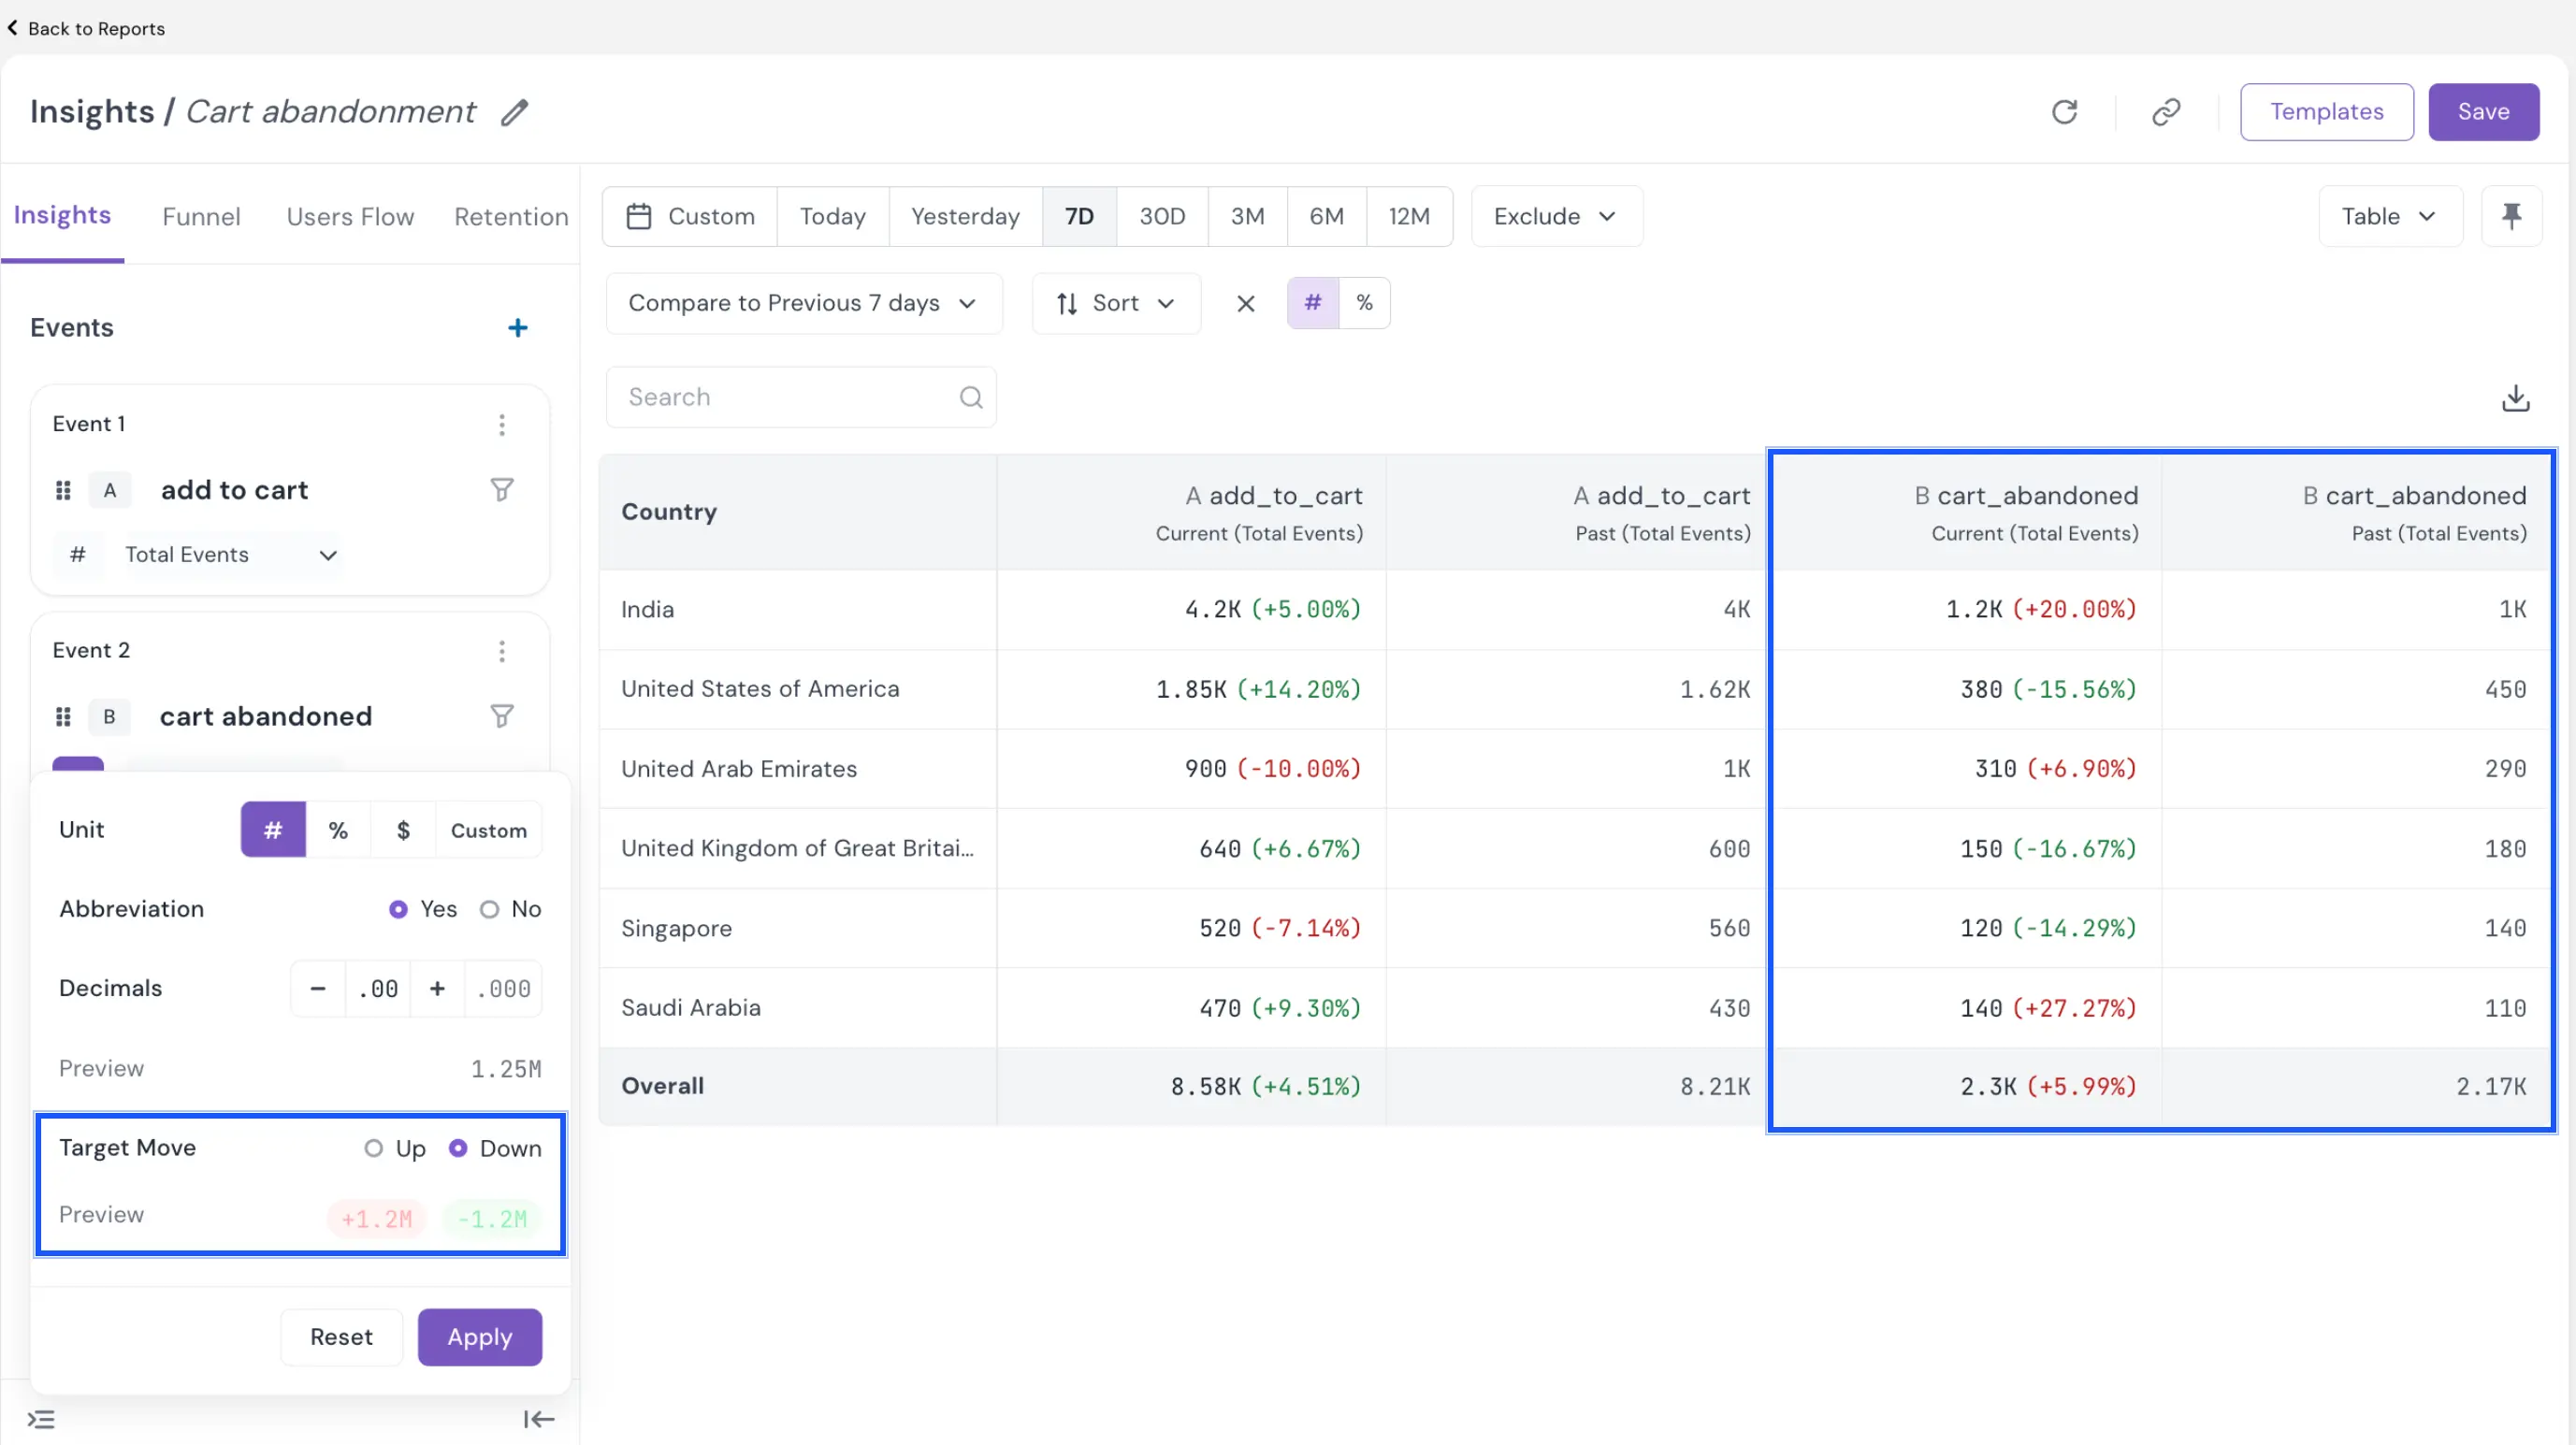Open the Compare to Previous 7 days dropdown

tap(804, 303)
